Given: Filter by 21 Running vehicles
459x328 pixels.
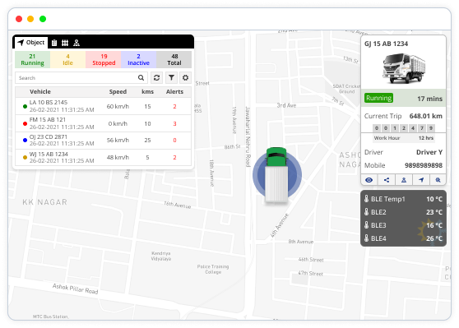Looking at the screenshot, I should coord(33,60).
